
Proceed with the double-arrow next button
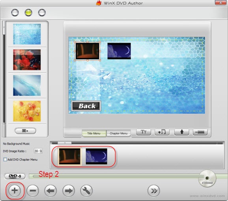(154, 190)
